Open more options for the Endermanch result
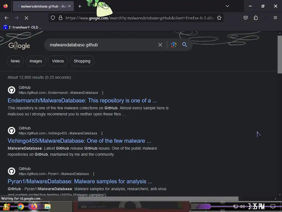282x212 pixels. [x=103, y=93]
